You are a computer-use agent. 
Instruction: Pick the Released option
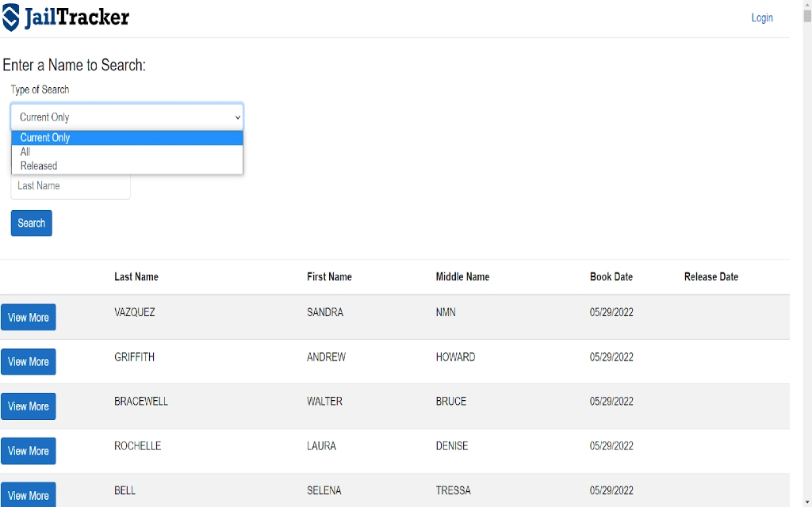[127, 166]
